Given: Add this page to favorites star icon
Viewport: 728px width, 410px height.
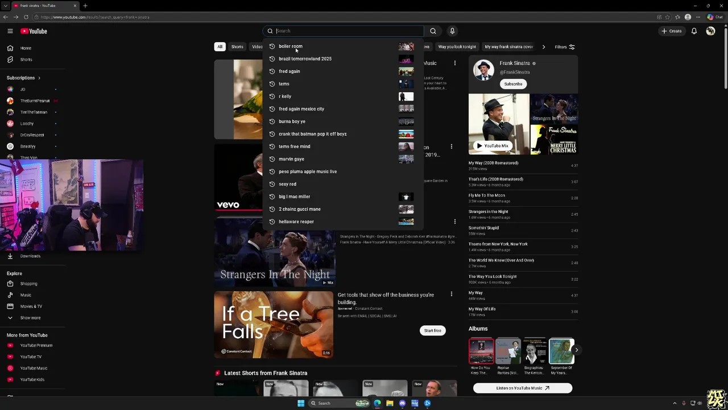Looking at the screenshot, I should pos(668,17).
